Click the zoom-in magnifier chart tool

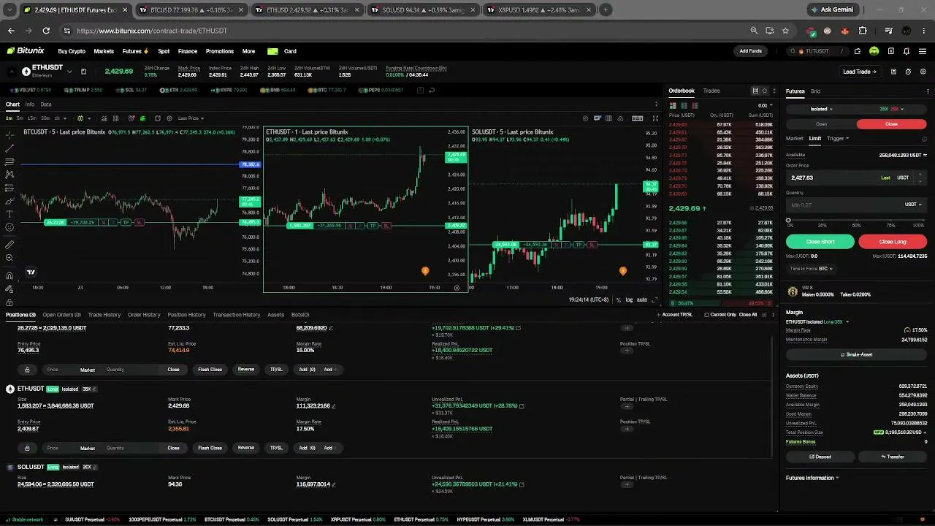point(9,258)
